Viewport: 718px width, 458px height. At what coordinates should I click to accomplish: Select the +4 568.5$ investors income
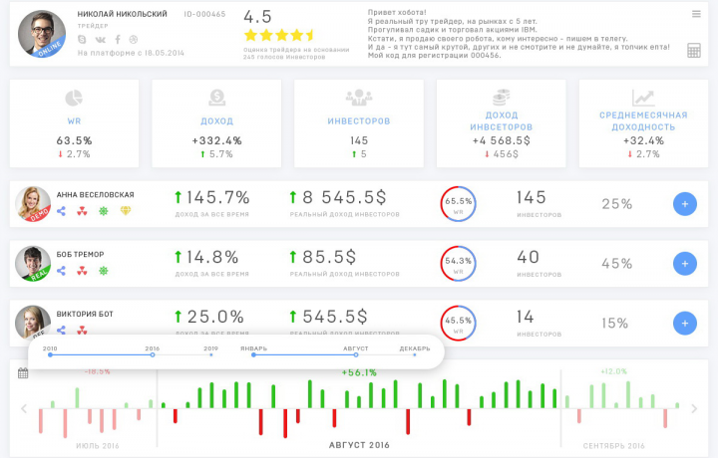[x=502, y=140]
